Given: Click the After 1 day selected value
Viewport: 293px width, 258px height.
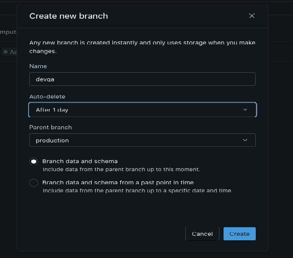Looking at the screenshot, I should [52, 110].
